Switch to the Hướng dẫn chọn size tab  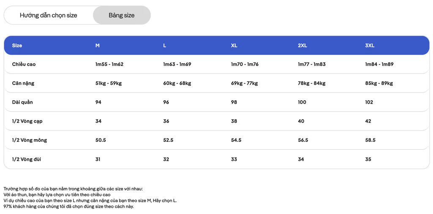[x=49, y=15]
